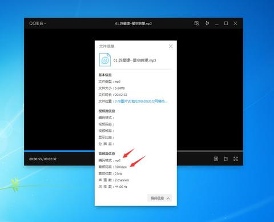This screenshot has height=222, width=274.
Task: Select the 声道数: 2 channels row
Action: [114, 180]
